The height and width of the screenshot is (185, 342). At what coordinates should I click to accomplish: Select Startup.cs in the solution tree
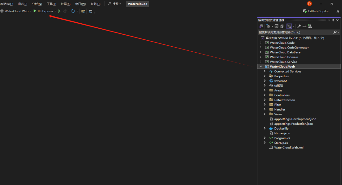pos(281,143)
